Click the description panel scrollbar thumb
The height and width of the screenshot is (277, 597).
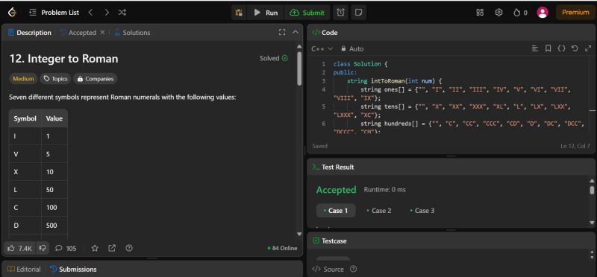point(299,69)
